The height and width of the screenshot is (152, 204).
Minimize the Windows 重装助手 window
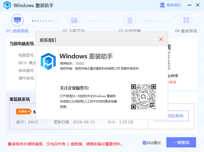click(x=189, y=5)
